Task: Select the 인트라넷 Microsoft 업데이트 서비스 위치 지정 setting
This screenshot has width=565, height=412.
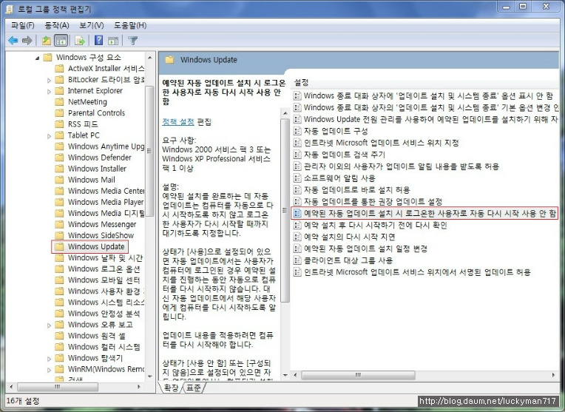Action: tap(376, 143)
